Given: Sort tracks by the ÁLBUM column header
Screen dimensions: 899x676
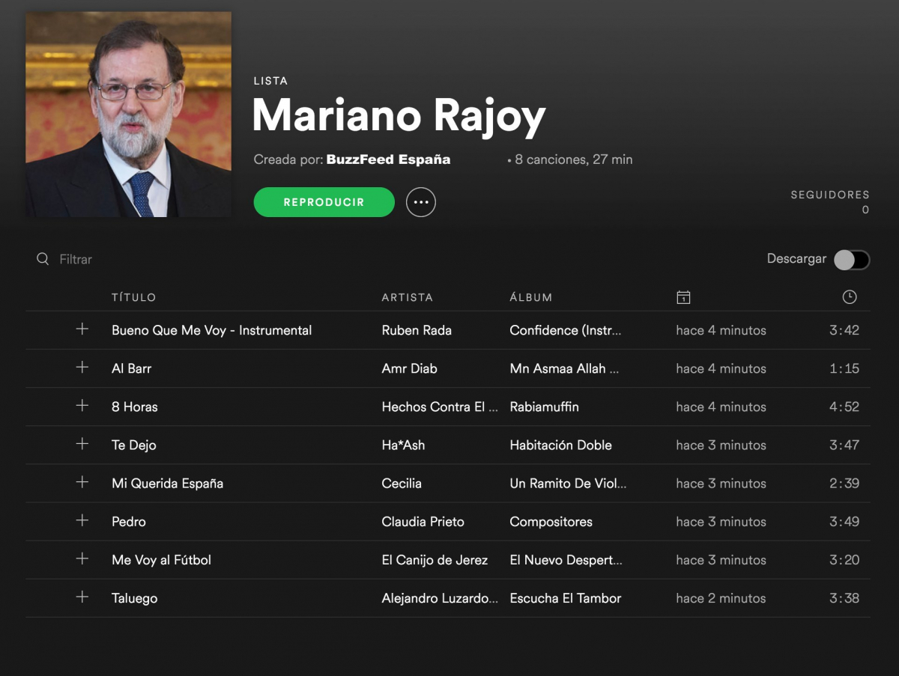Looking at the screenshot, I should pos(531,297).
